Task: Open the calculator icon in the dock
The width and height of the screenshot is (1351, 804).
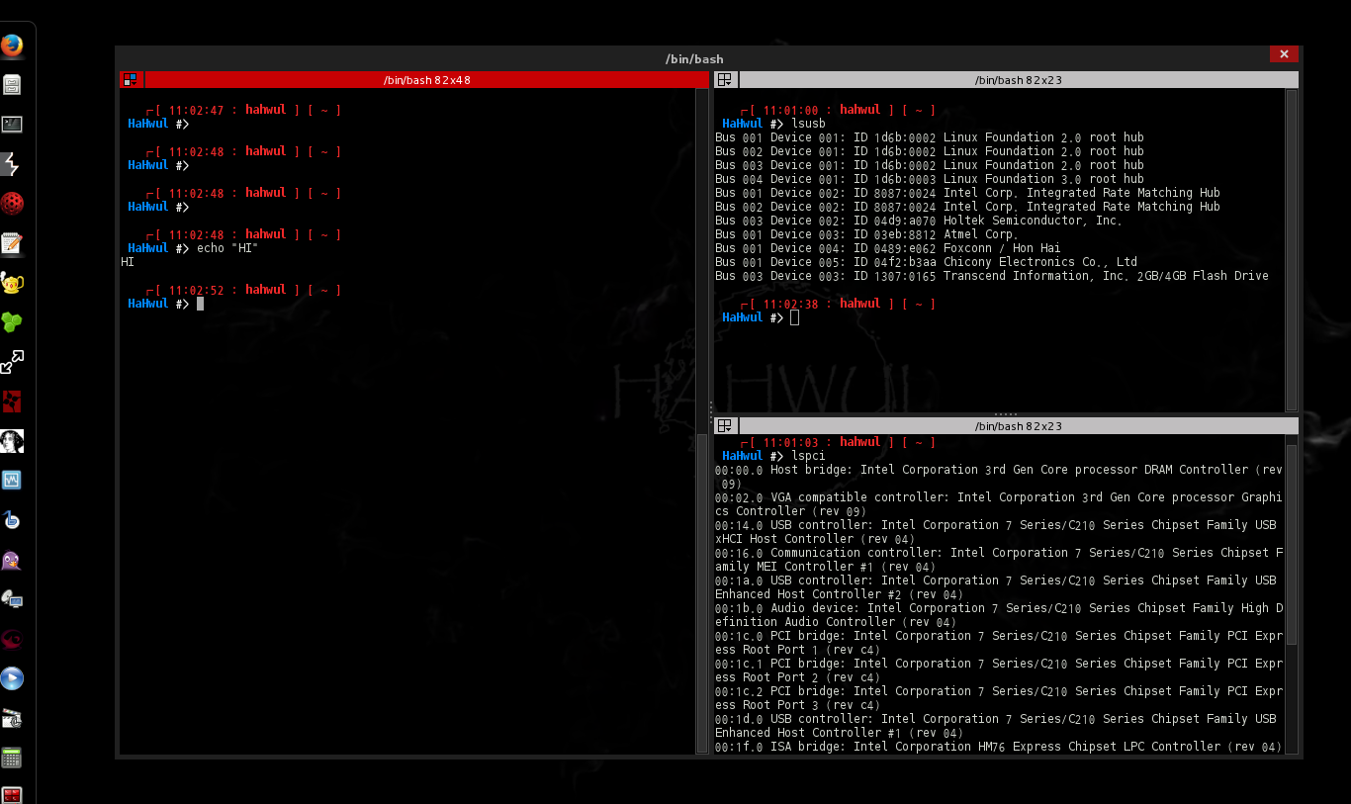Action: [x=12, y=759]
